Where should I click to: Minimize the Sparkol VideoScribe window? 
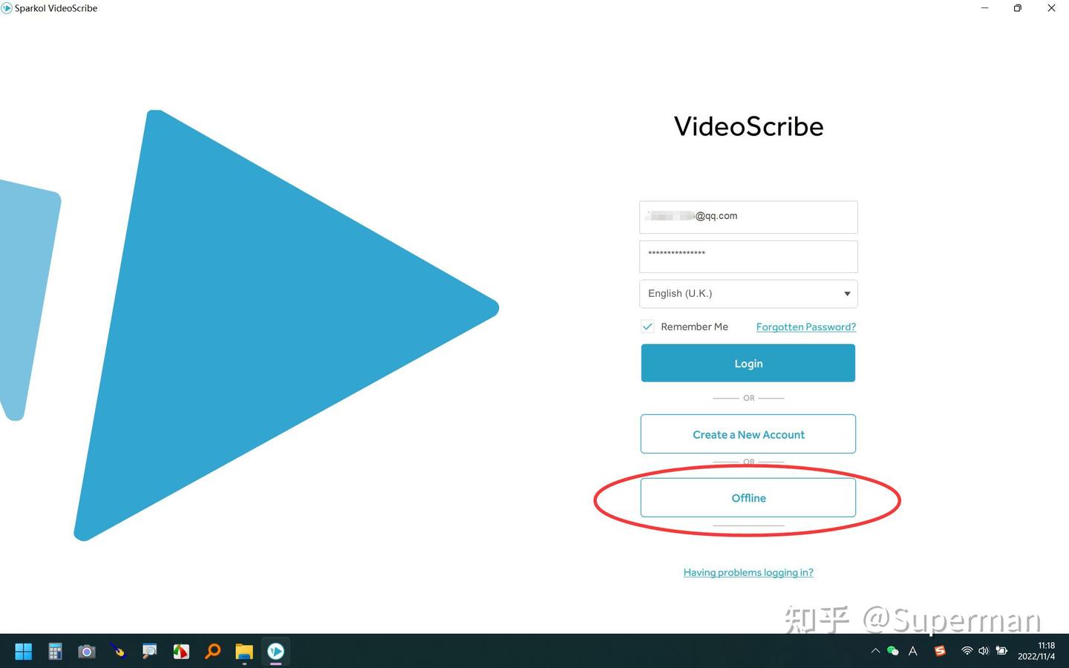coord(985,8)
